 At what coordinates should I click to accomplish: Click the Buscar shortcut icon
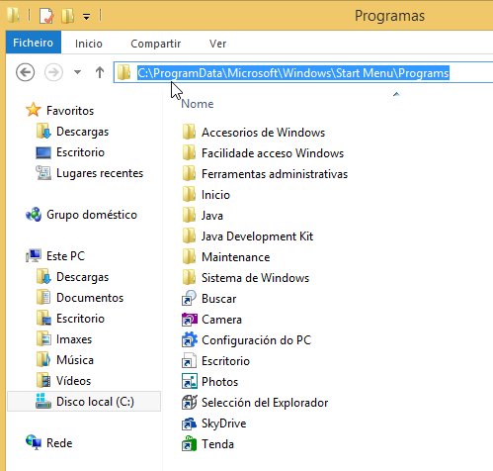189,298
